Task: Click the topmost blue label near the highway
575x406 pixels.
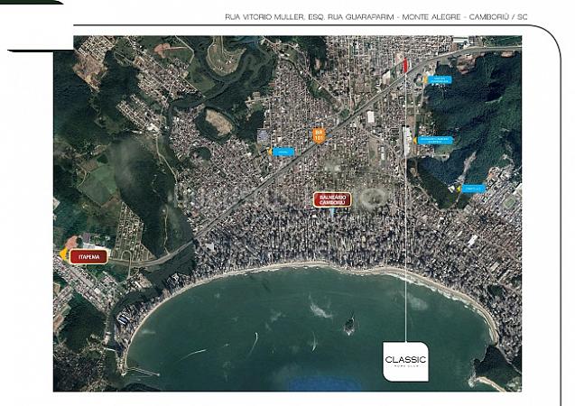Action: click(x=440, y=80)
